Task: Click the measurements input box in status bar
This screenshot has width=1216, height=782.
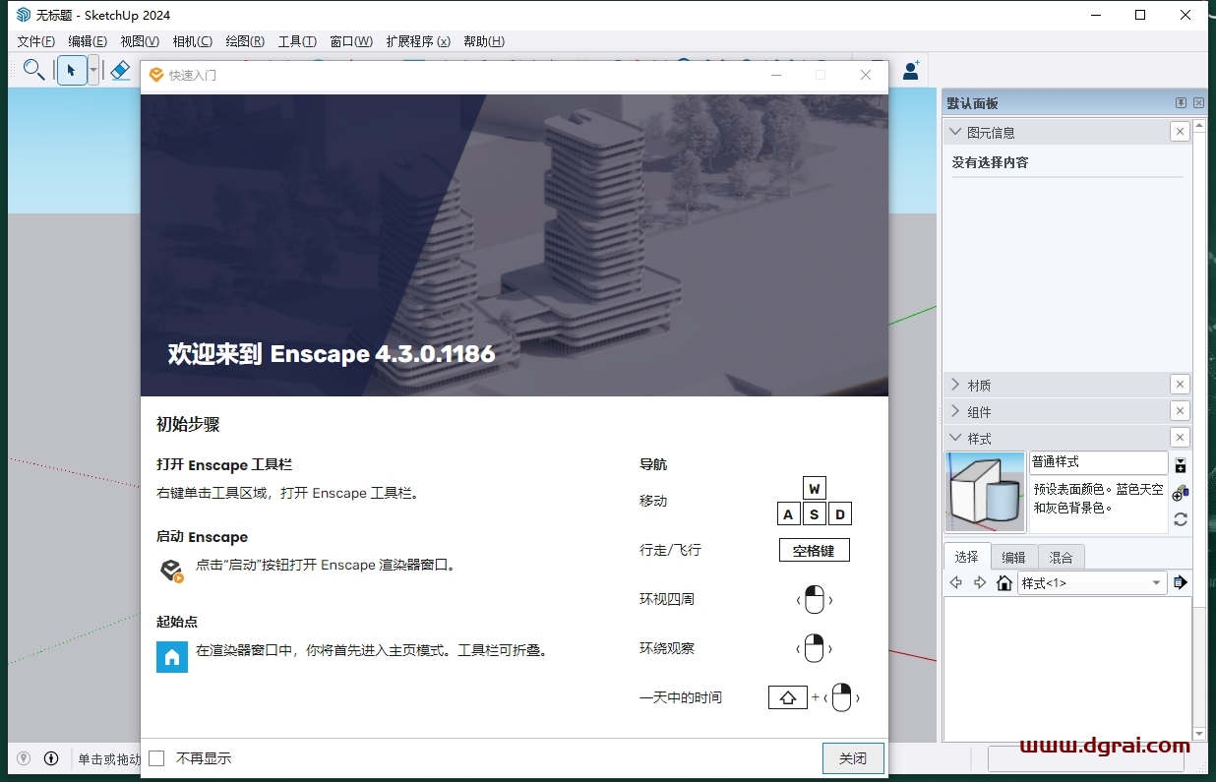Action: 1086,758
